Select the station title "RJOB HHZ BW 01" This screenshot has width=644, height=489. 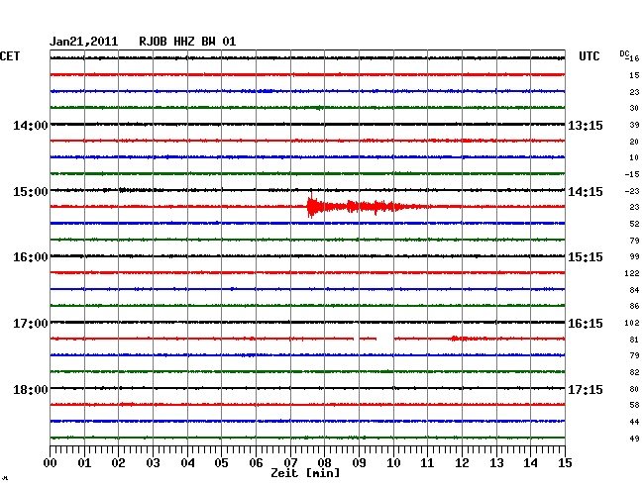click(x=187, y=42)
